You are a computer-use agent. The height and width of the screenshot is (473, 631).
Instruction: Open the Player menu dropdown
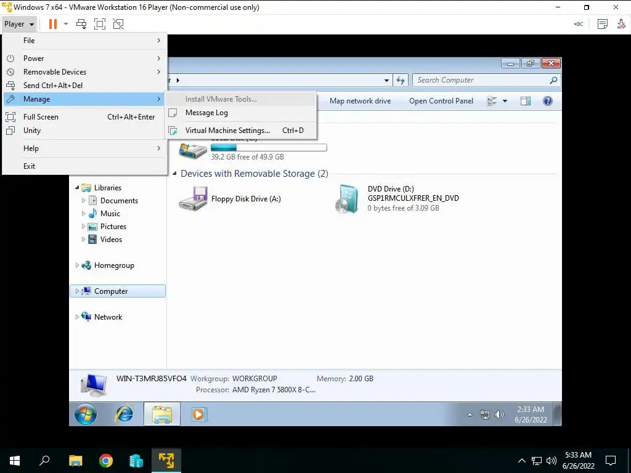coord(19,24)
